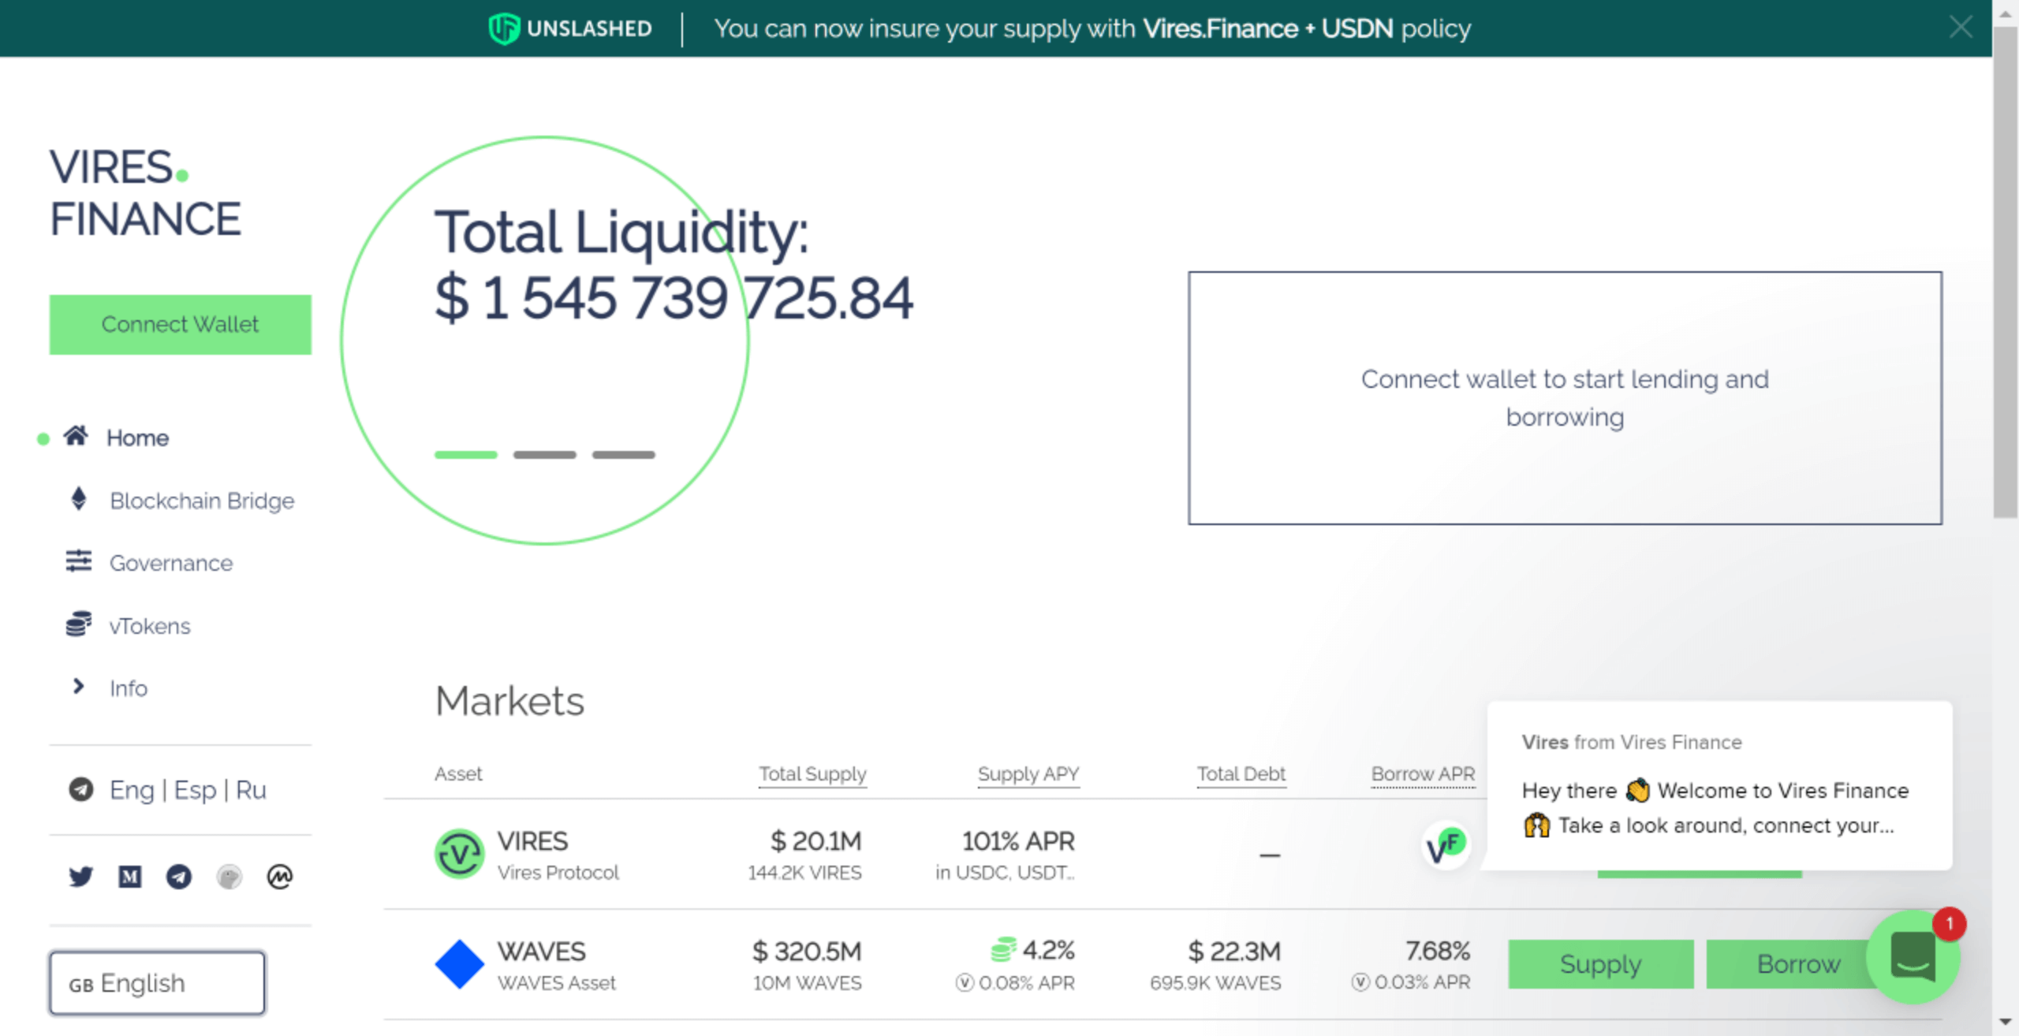Expand the Info section in the sidebar
This screenshot has width=2019, height=1036.
tap(78, 687)
